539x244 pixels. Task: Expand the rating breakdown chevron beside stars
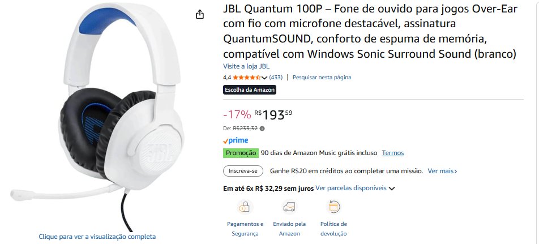[x=264, y=78]
